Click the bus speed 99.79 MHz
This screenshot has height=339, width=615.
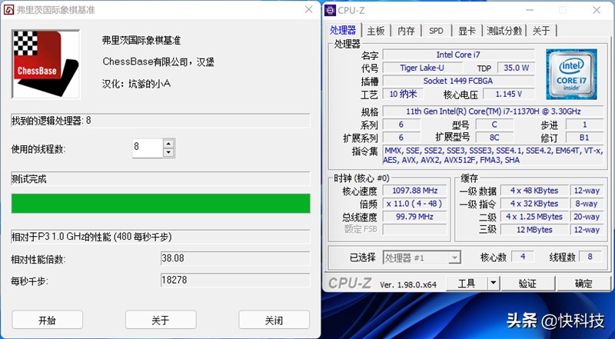click(415, 217)
